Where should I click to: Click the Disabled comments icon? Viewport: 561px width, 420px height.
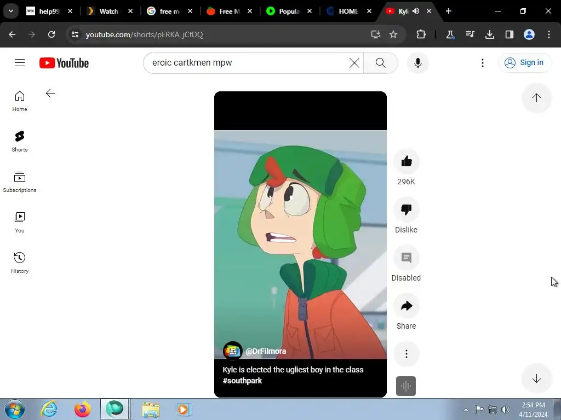[406, 258]
